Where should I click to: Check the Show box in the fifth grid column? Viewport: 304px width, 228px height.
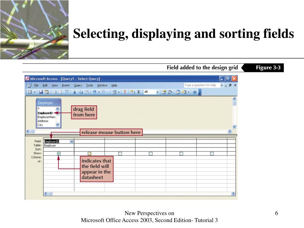click(181, 153)
